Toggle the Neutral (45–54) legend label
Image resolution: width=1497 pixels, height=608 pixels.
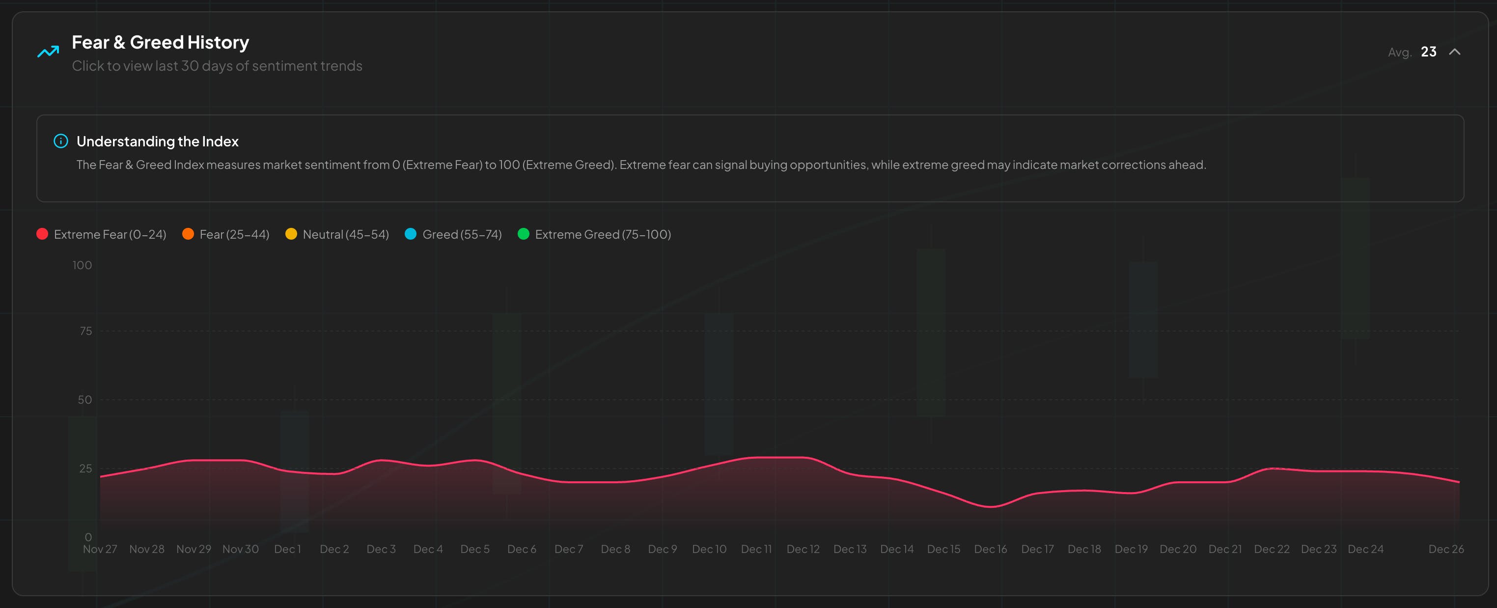coord(346,234)
